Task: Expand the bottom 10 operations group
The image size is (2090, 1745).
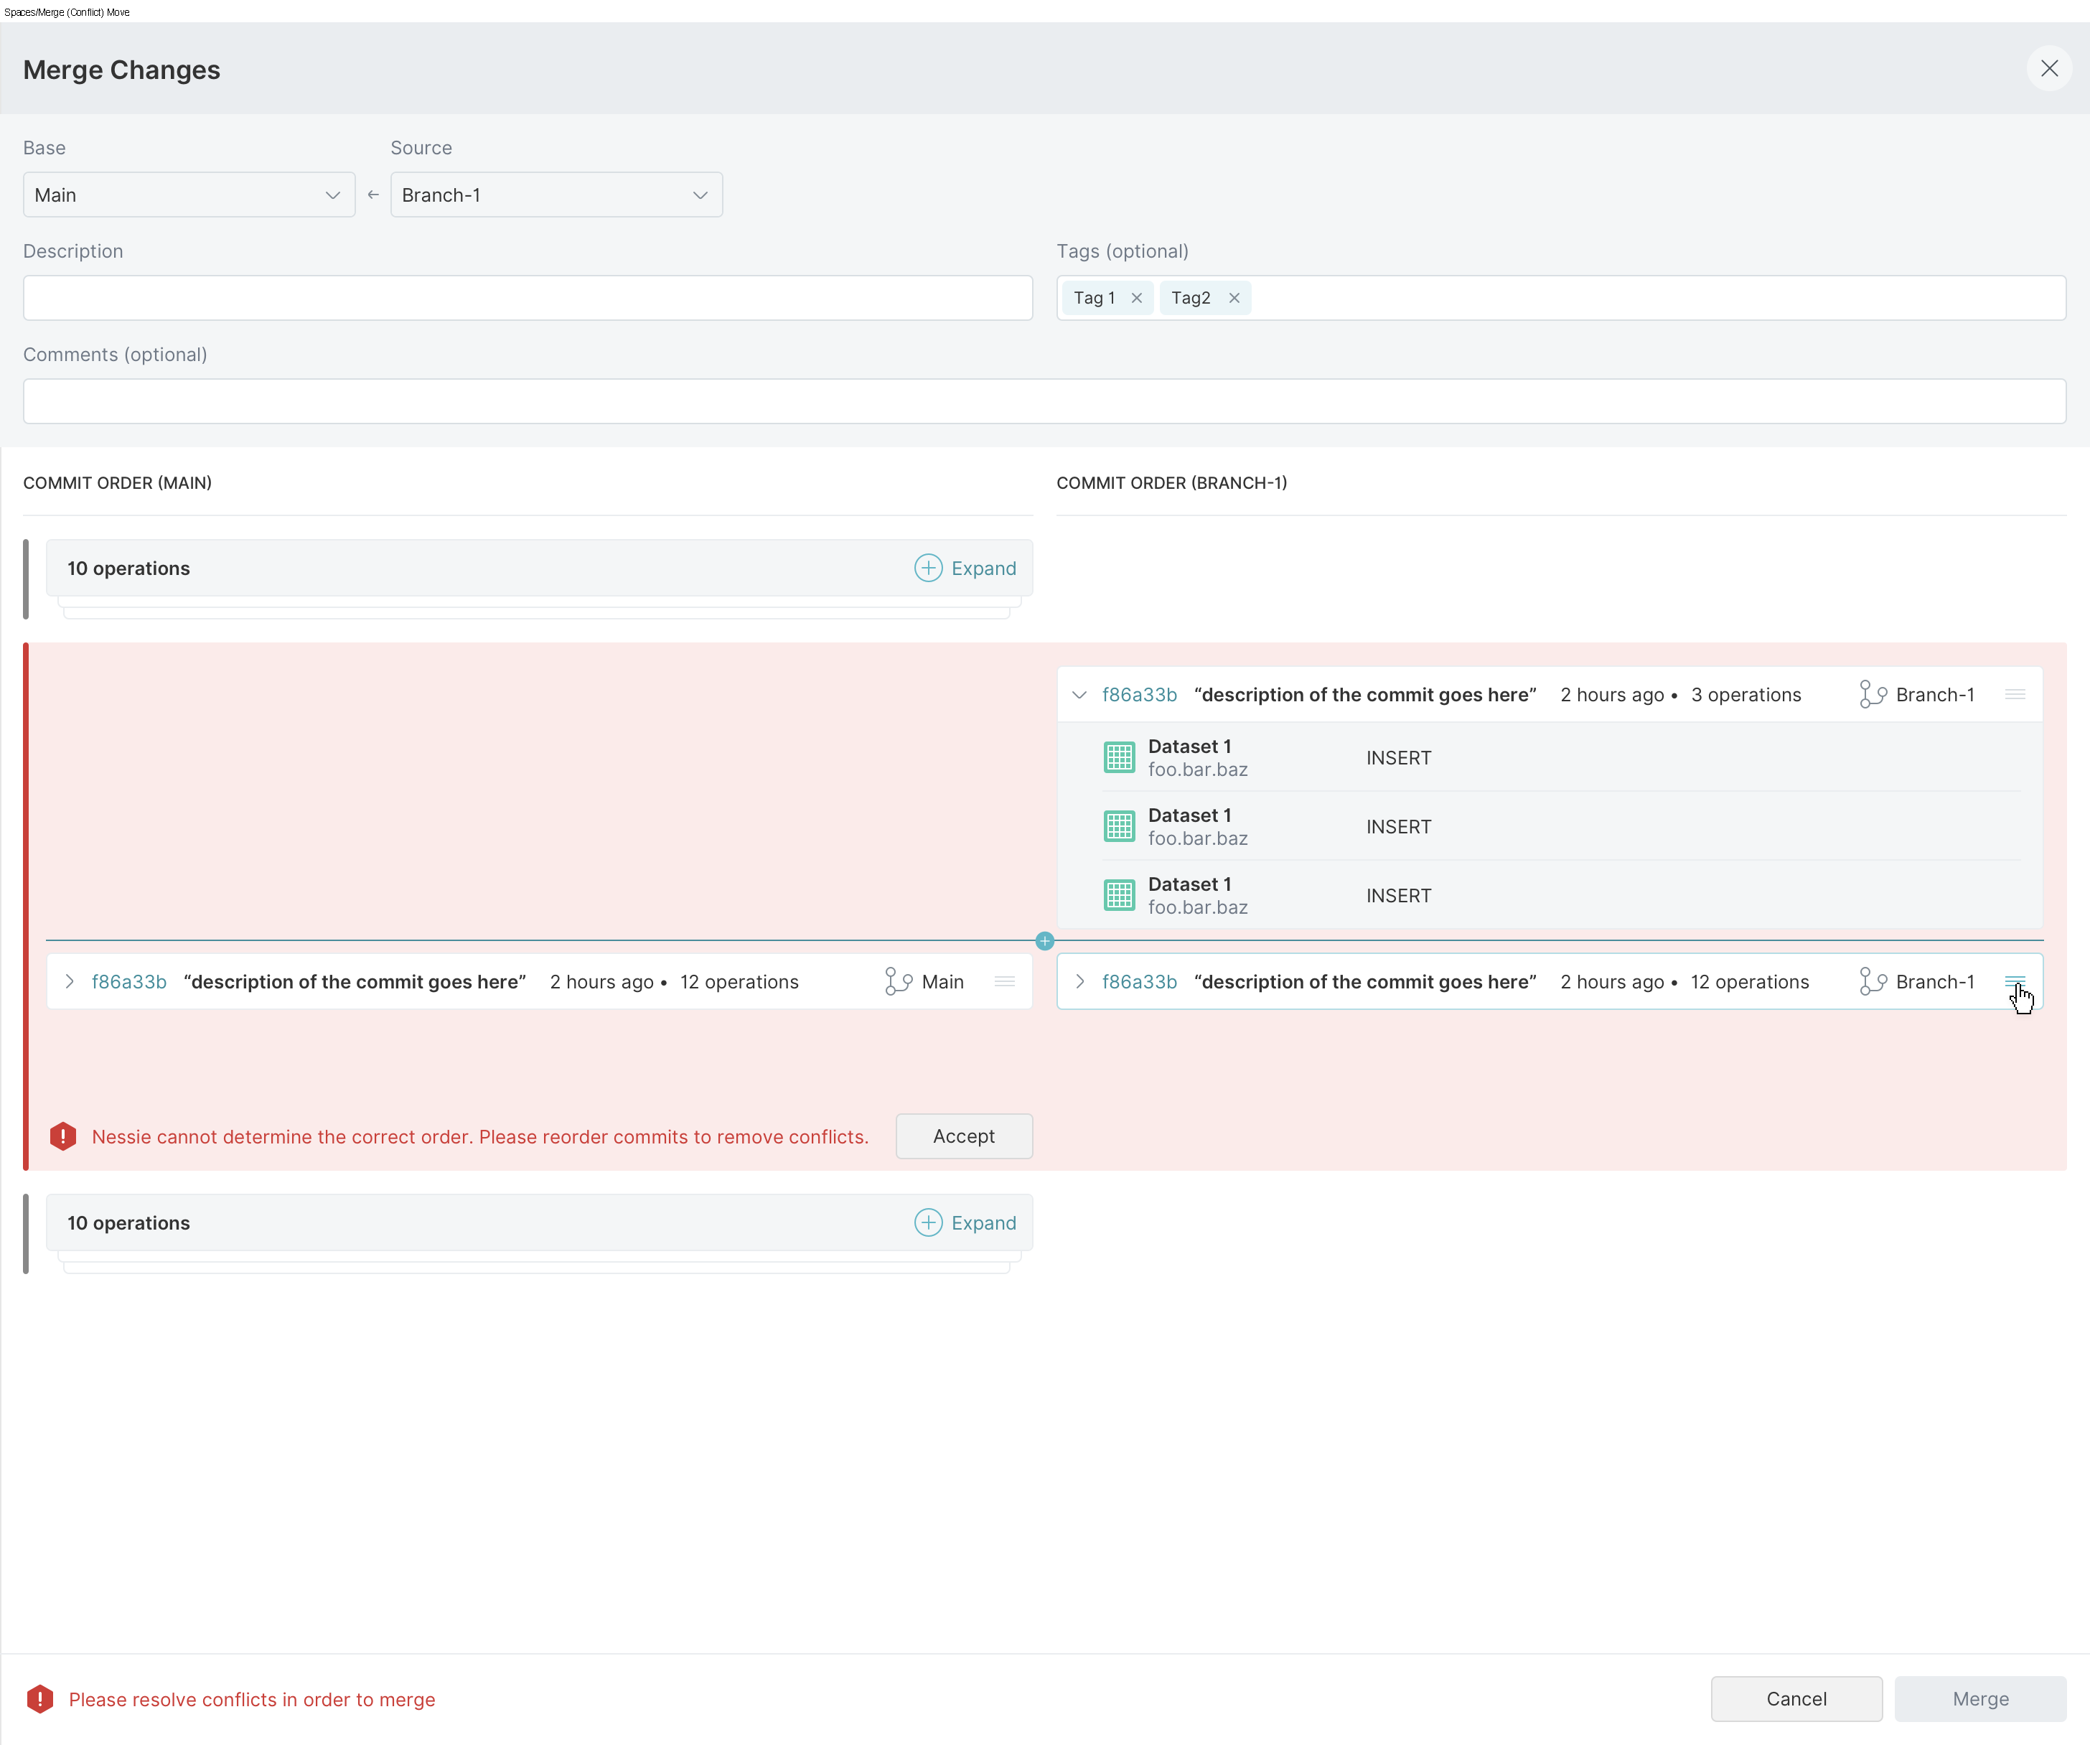Action: 965,1222
